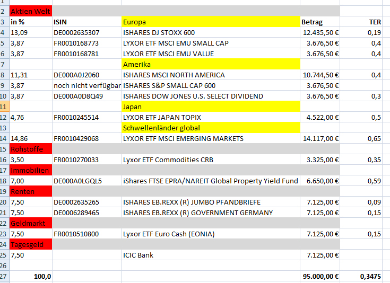390x283 pixels.
Task: Select the 'ICIC Bank' cell
Action: (x=211, y=255)
